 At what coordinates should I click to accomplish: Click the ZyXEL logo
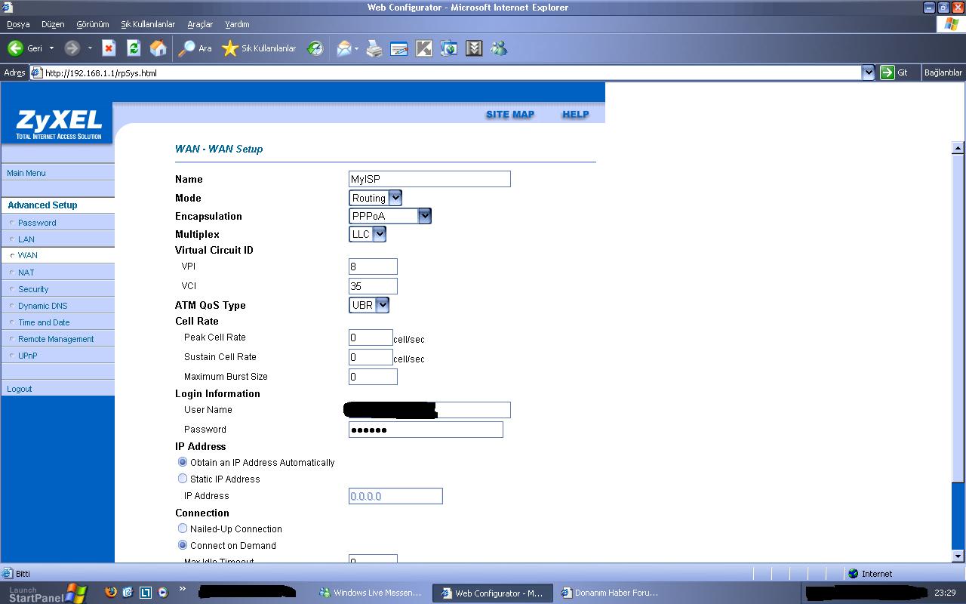(58, 123)
